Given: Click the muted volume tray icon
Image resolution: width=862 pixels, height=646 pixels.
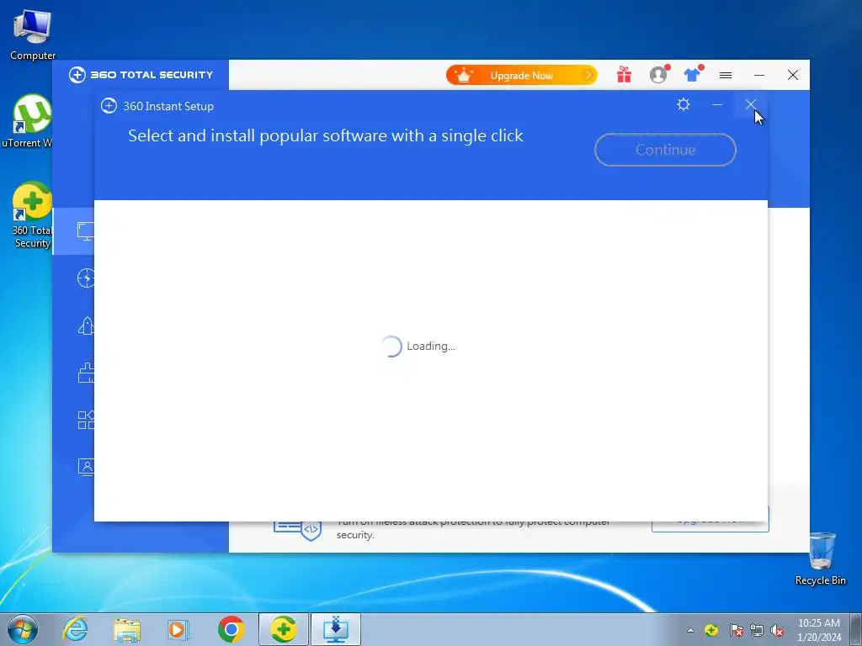Looking at the screenshot, I should coord(777,630).
